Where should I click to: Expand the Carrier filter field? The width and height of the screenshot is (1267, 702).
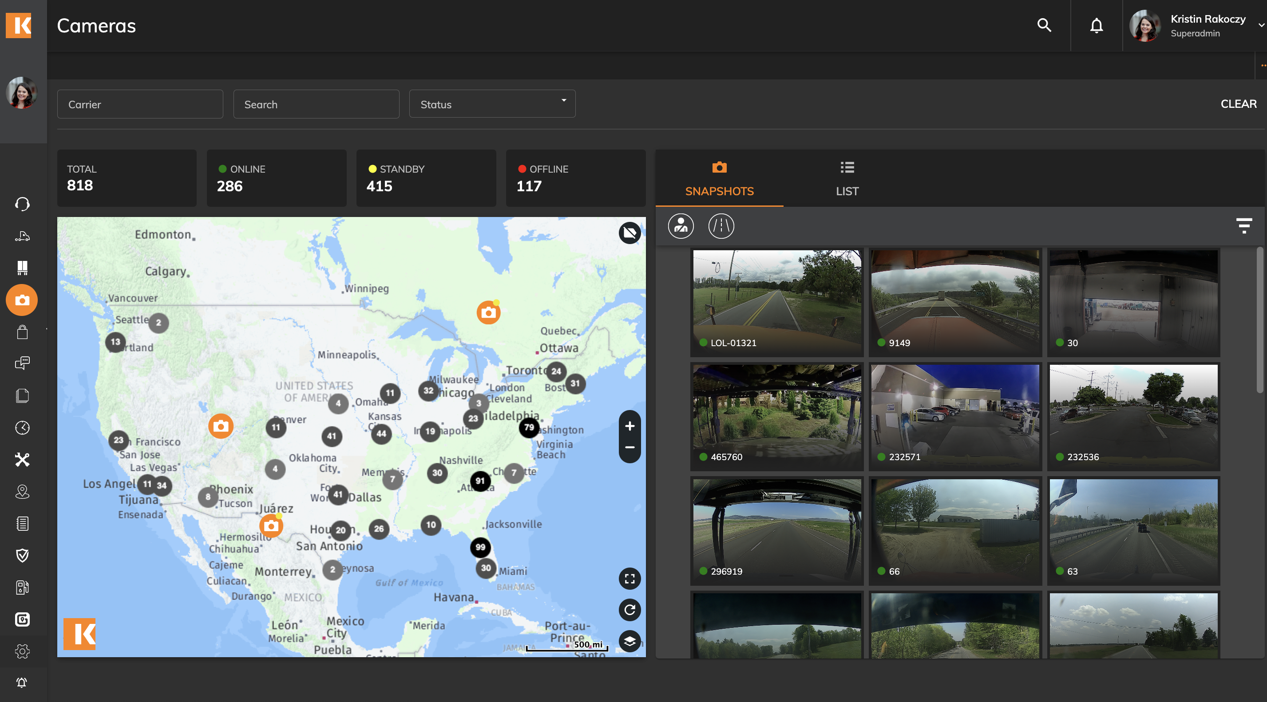coord(140,104)
